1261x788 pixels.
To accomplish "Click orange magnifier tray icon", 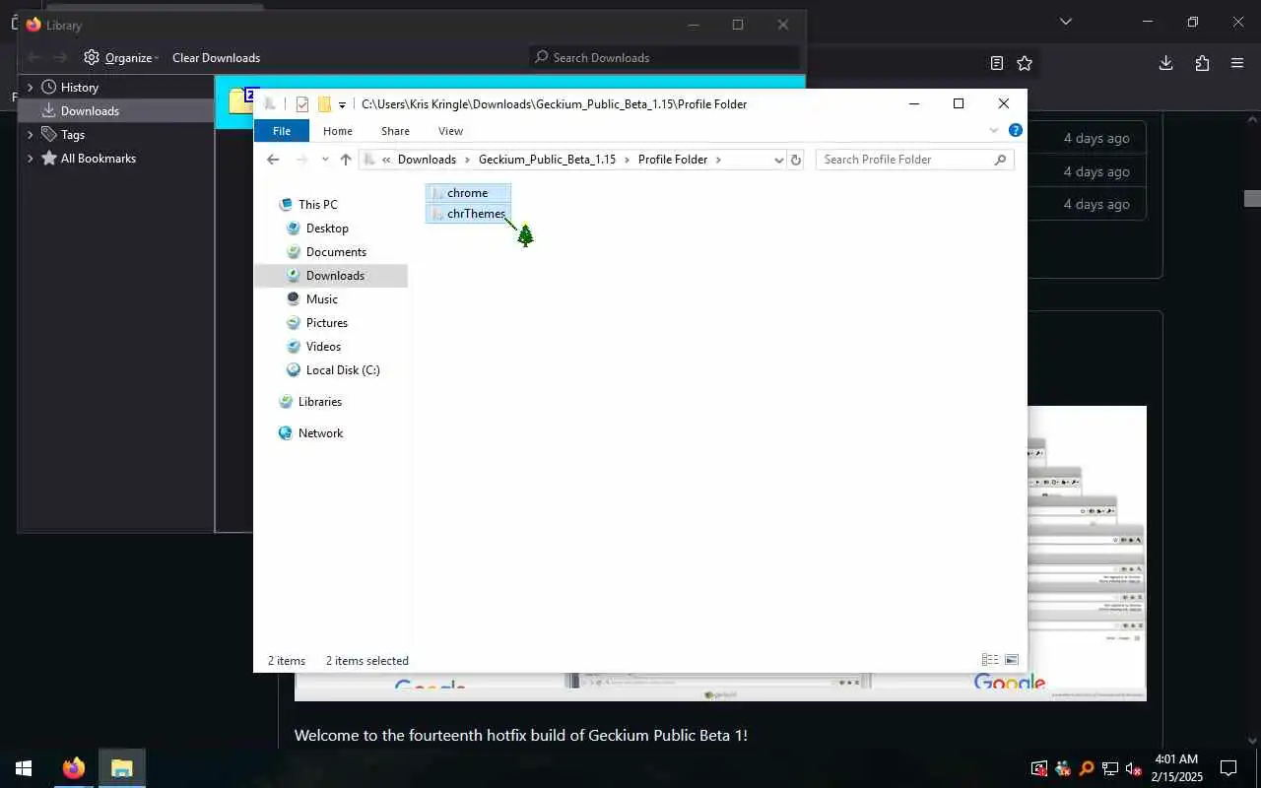I will click(x=1087, y=768).
